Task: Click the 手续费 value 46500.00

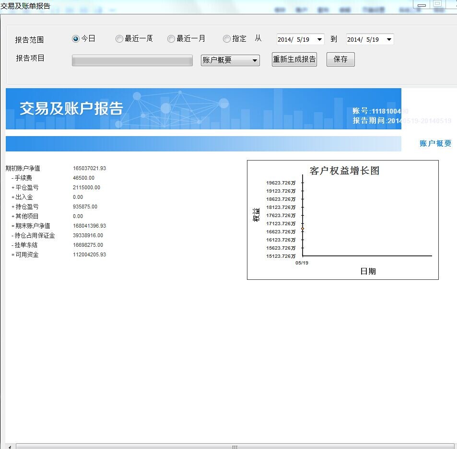Action: tap(83, 178)
